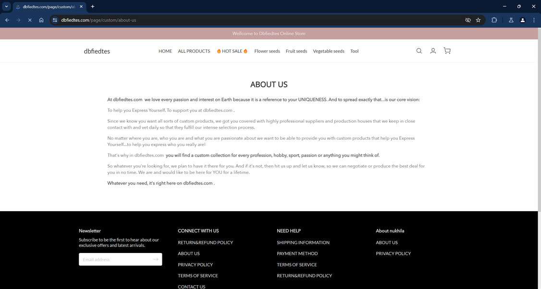Open RETURN&REFUND POLICY under Connect With Us
Image resolution: width=541 pixels, height=289 pixels.
205,242
